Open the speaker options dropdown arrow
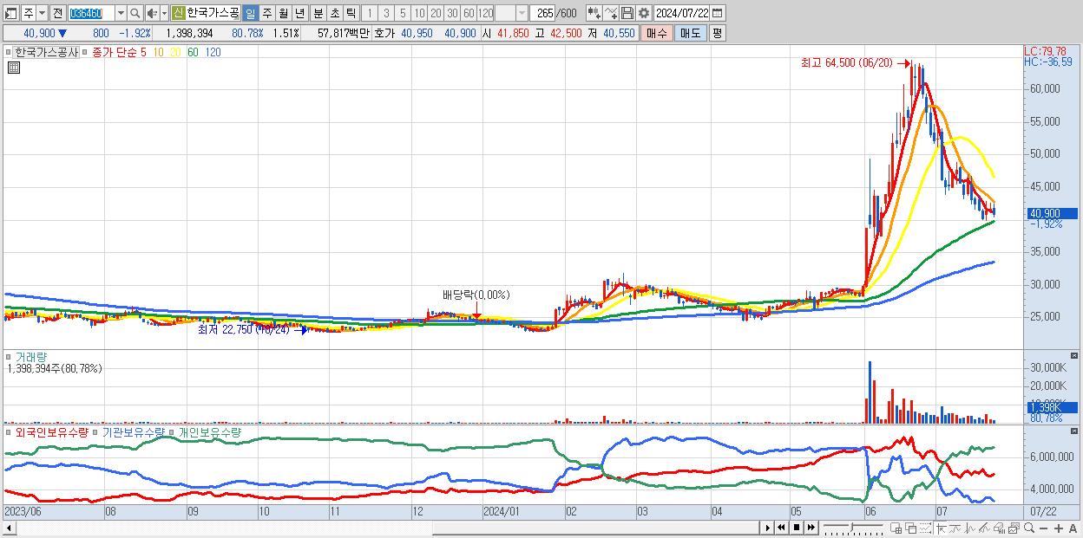The width and height of the screenshot is (1083, 538). [x=164, y=13]
